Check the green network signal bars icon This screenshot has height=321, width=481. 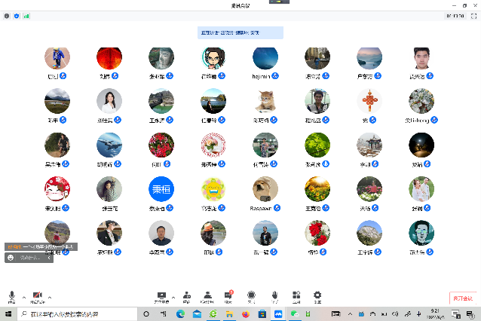[26, 15]
